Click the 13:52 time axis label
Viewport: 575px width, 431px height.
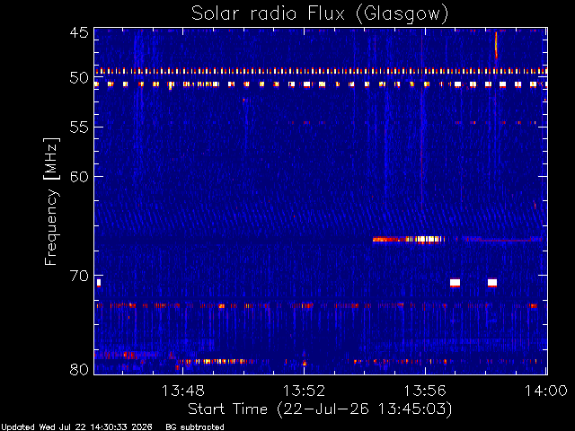[304, 391]
